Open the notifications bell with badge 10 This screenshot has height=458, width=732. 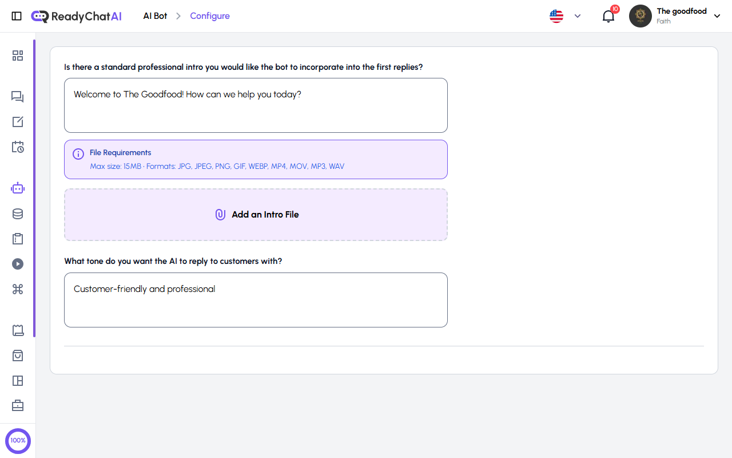[608, 16]
